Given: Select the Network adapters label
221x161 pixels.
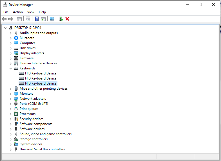Looking at the screenshot, I should pos(33,99).
